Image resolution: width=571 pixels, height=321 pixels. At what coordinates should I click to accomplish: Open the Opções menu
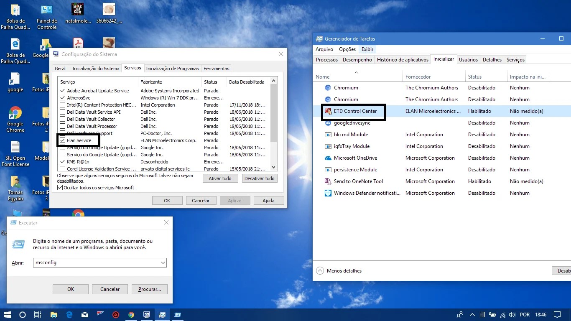point(347,49)
